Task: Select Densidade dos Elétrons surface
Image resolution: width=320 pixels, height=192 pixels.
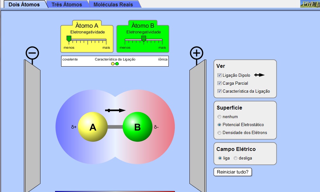Action: click(x=219, y=133)
